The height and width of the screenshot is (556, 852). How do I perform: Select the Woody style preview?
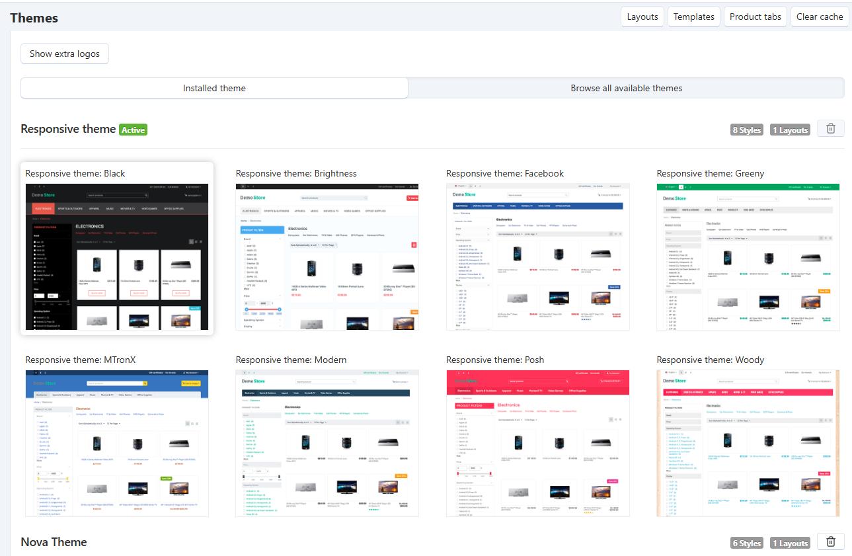(748, 443)
